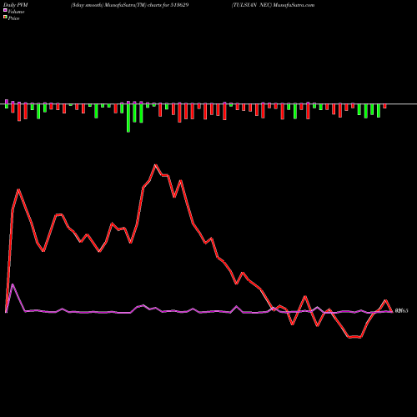Click the 'Volume' legend label
Screen dimensions: 417x417
pyautogui.click(x=16, y=12)
